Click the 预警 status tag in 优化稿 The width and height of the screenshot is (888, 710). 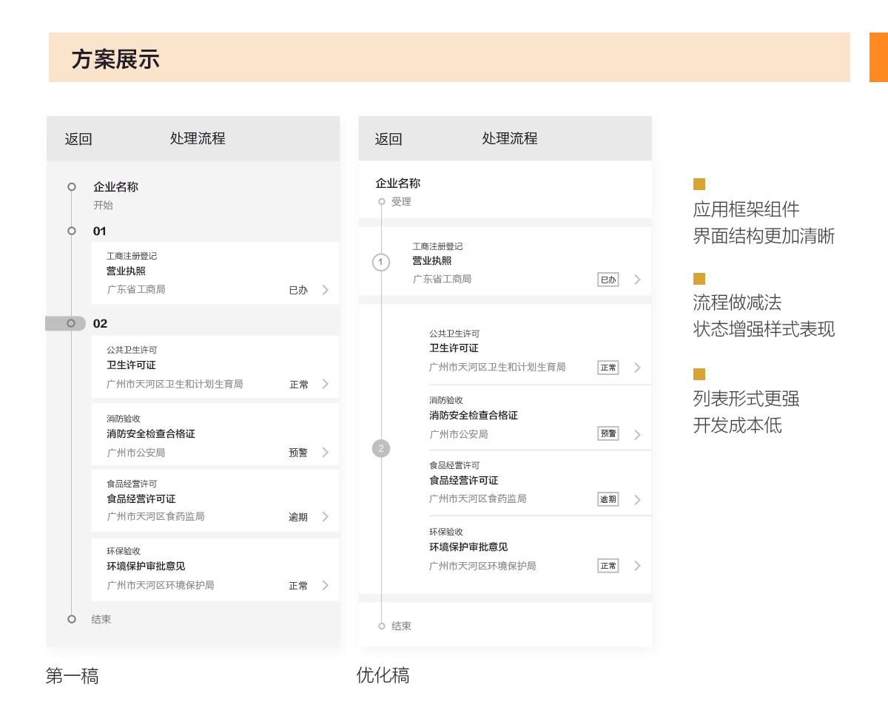coord(608,433)
